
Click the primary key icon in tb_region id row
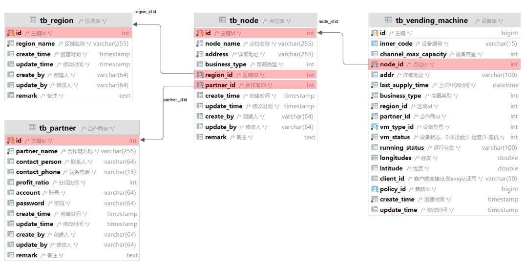coord(11,33)
